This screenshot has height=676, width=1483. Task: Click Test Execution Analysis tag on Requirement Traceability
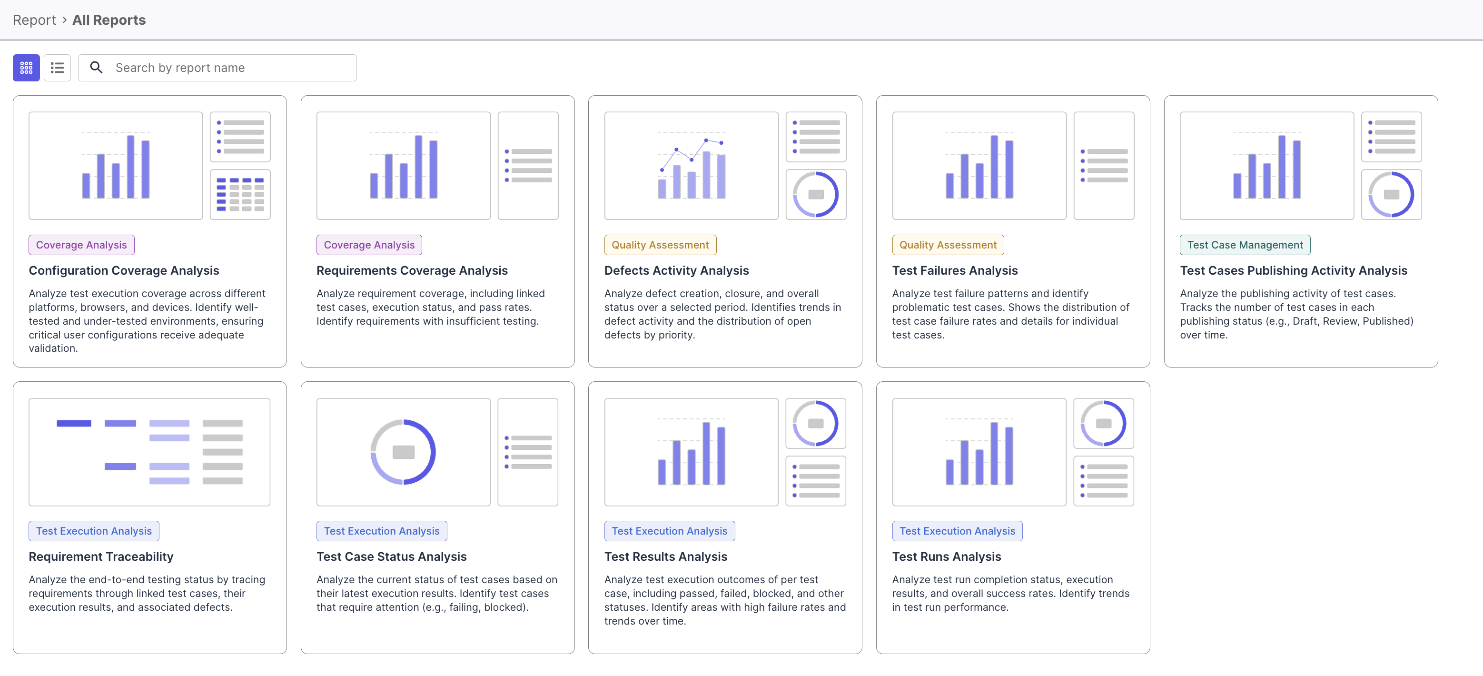point(94,531)
